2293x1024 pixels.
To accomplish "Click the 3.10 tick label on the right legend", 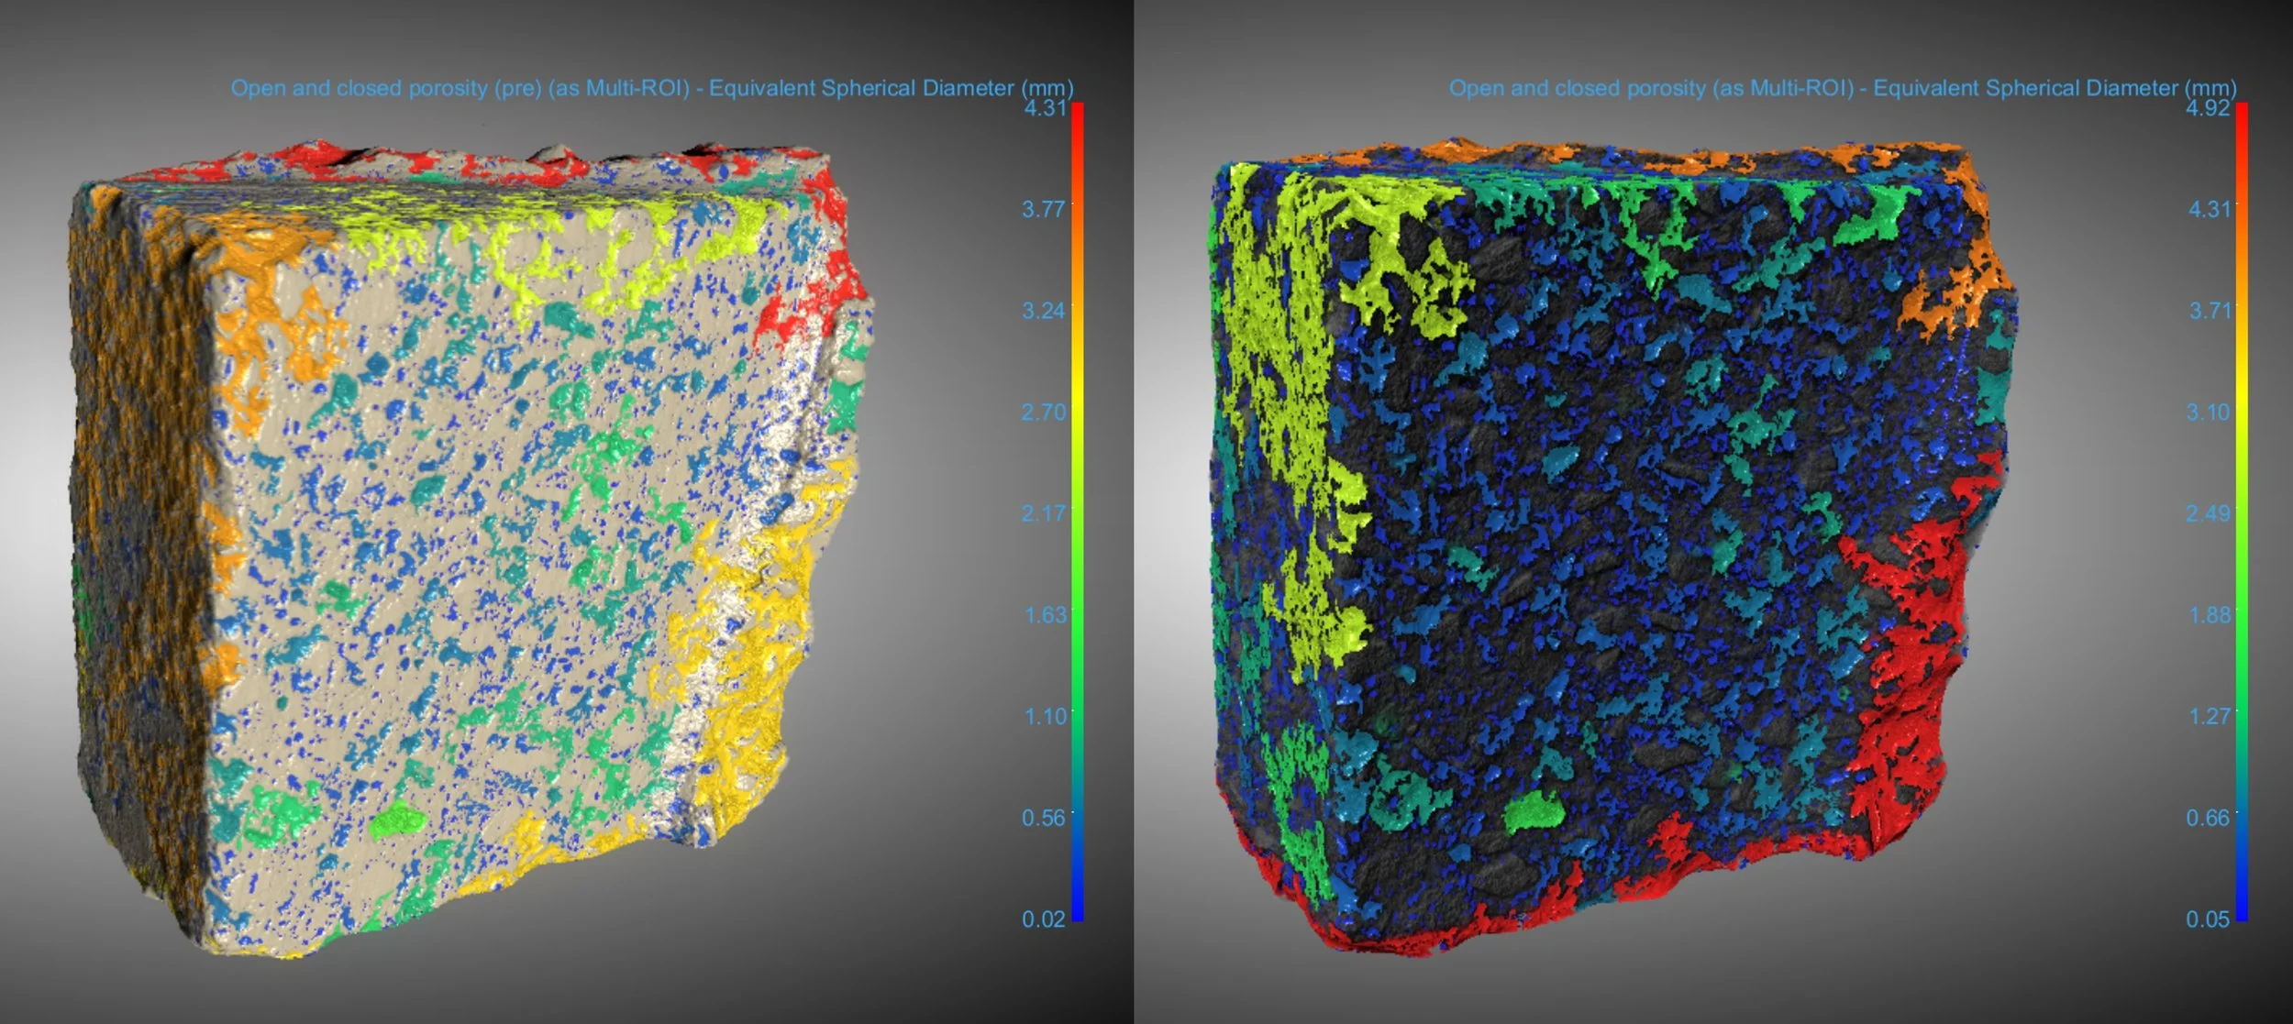I will [x=2208, y=412].
